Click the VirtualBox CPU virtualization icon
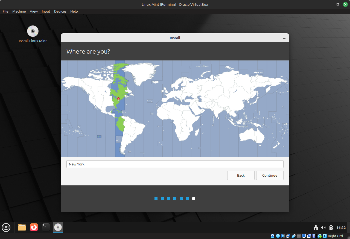Image resolution: width=350 pixels, height=239 pixels. [x=314, y=236]
